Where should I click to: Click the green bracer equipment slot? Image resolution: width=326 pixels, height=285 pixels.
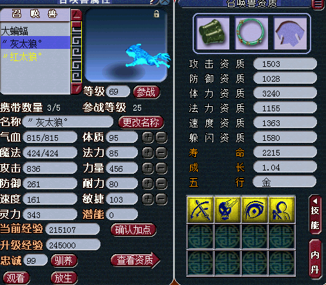[x=213, y=33]
